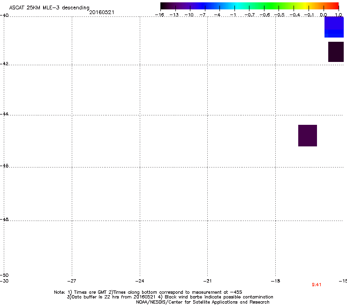Click the -10 value on the color scale
The image size is (347, 305).
[189, 15]
